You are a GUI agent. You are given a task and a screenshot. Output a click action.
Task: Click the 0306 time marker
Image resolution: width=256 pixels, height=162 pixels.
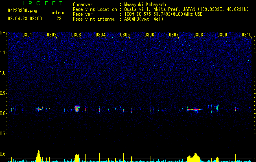pos(149,35)
